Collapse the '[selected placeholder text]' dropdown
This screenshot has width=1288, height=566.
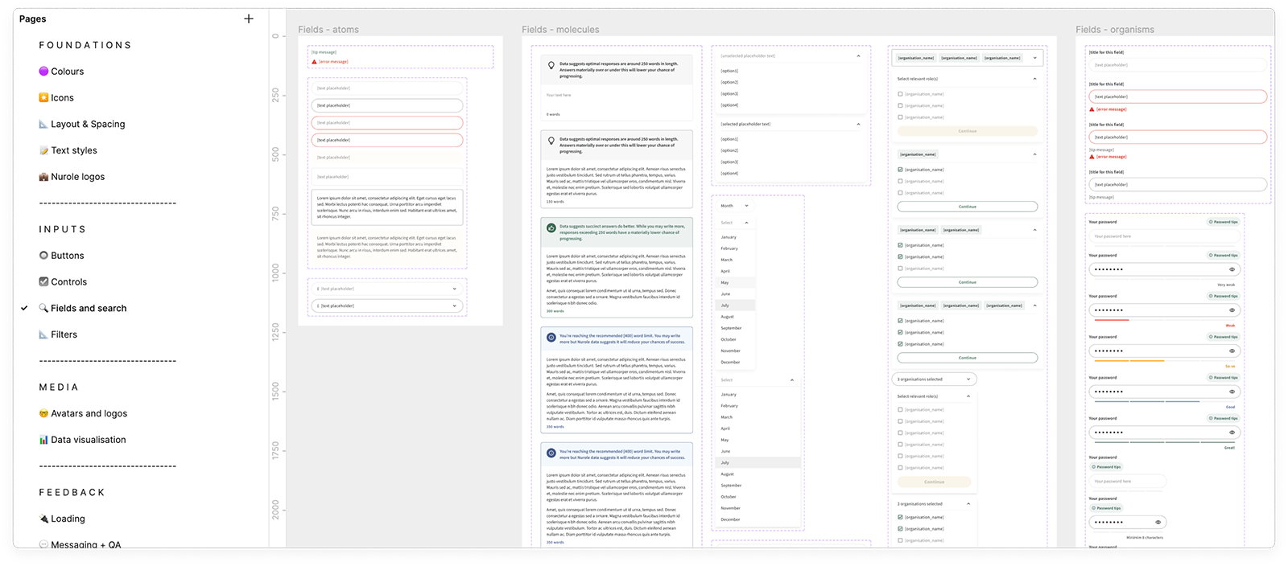pos(858,125)
